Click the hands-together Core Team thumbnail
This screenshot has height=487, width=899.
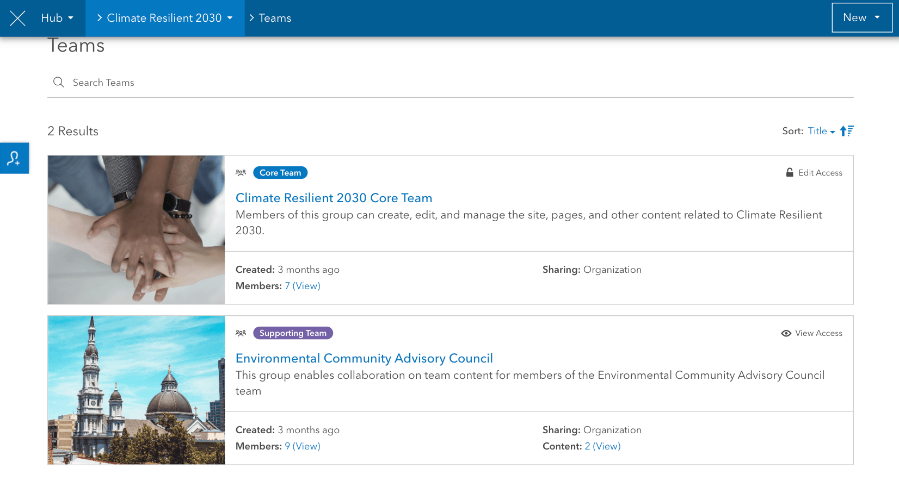(136, 230)
